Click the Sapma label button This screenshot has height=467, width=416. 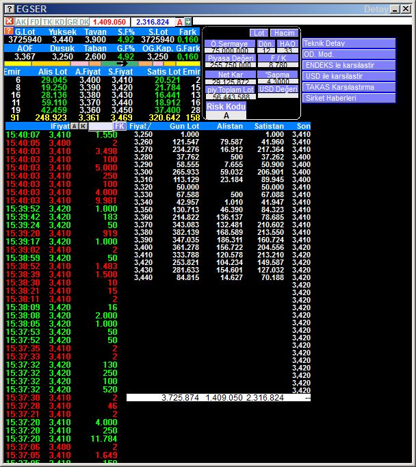click(x=278, y=75)
